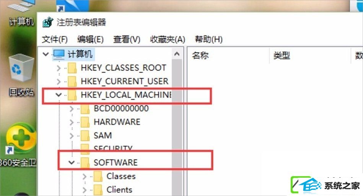The width and height of the screenshot is (363, 196).
Task: Open the 文件(F) menu
Action: coord(55,40)
